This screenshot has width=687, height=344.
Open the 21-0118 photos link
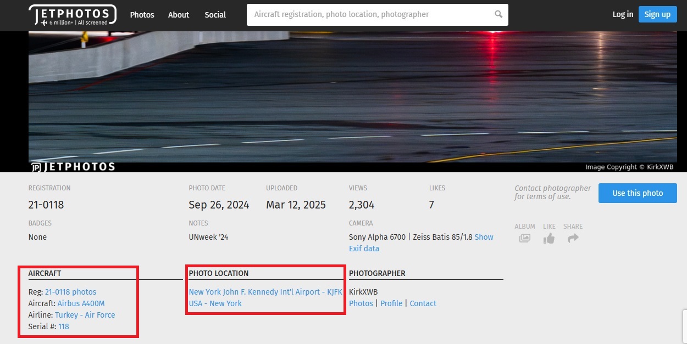pyautogui.click(x=70, y=292)
